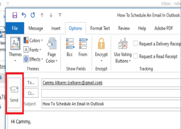Expand the Page Color dropdown arrow
181x129 pixels.
coord(57,61)
